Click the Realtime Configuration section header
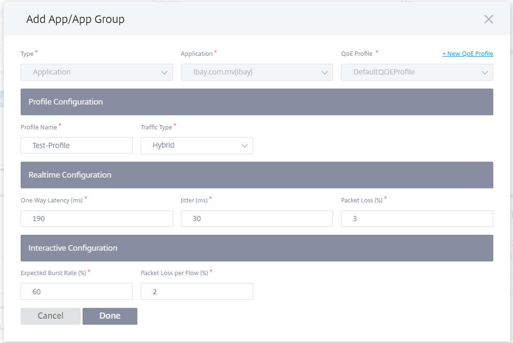Viewport: 513px width, 343px height. point(257,175)
